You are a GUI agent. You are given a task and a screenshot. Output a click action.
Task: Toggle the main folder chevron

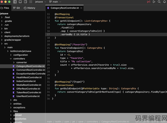tap(5, 47)
